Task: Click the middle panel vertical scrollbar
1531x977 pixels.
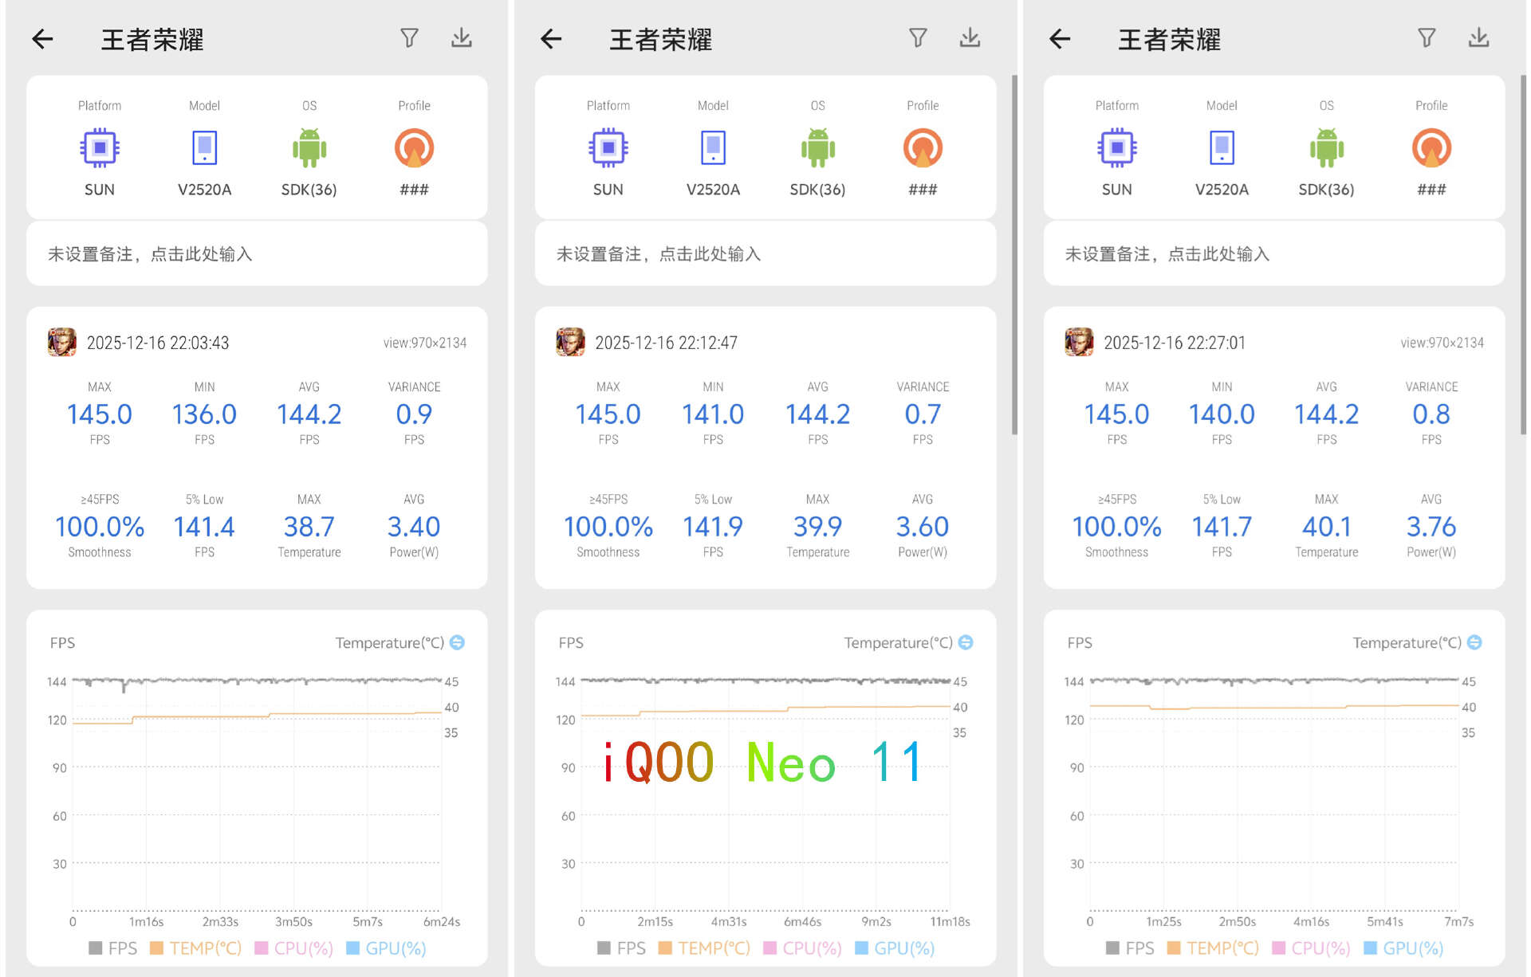Action: (x=1014, y=255)
